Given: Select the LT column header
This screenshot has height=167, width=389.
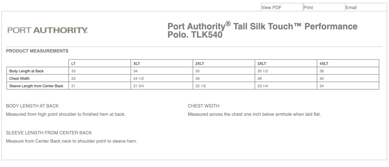Looking at the screenshot, I should [73, 63].
